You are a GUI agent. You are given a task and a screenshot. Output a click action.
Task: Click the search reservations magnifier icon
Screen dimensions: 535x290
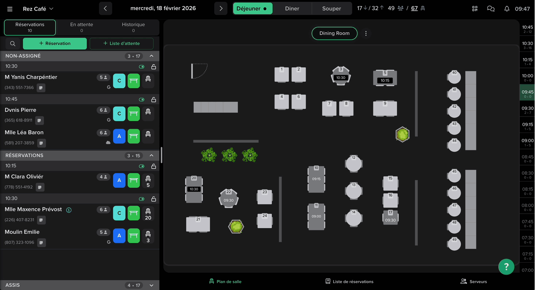tap(13, 43)
